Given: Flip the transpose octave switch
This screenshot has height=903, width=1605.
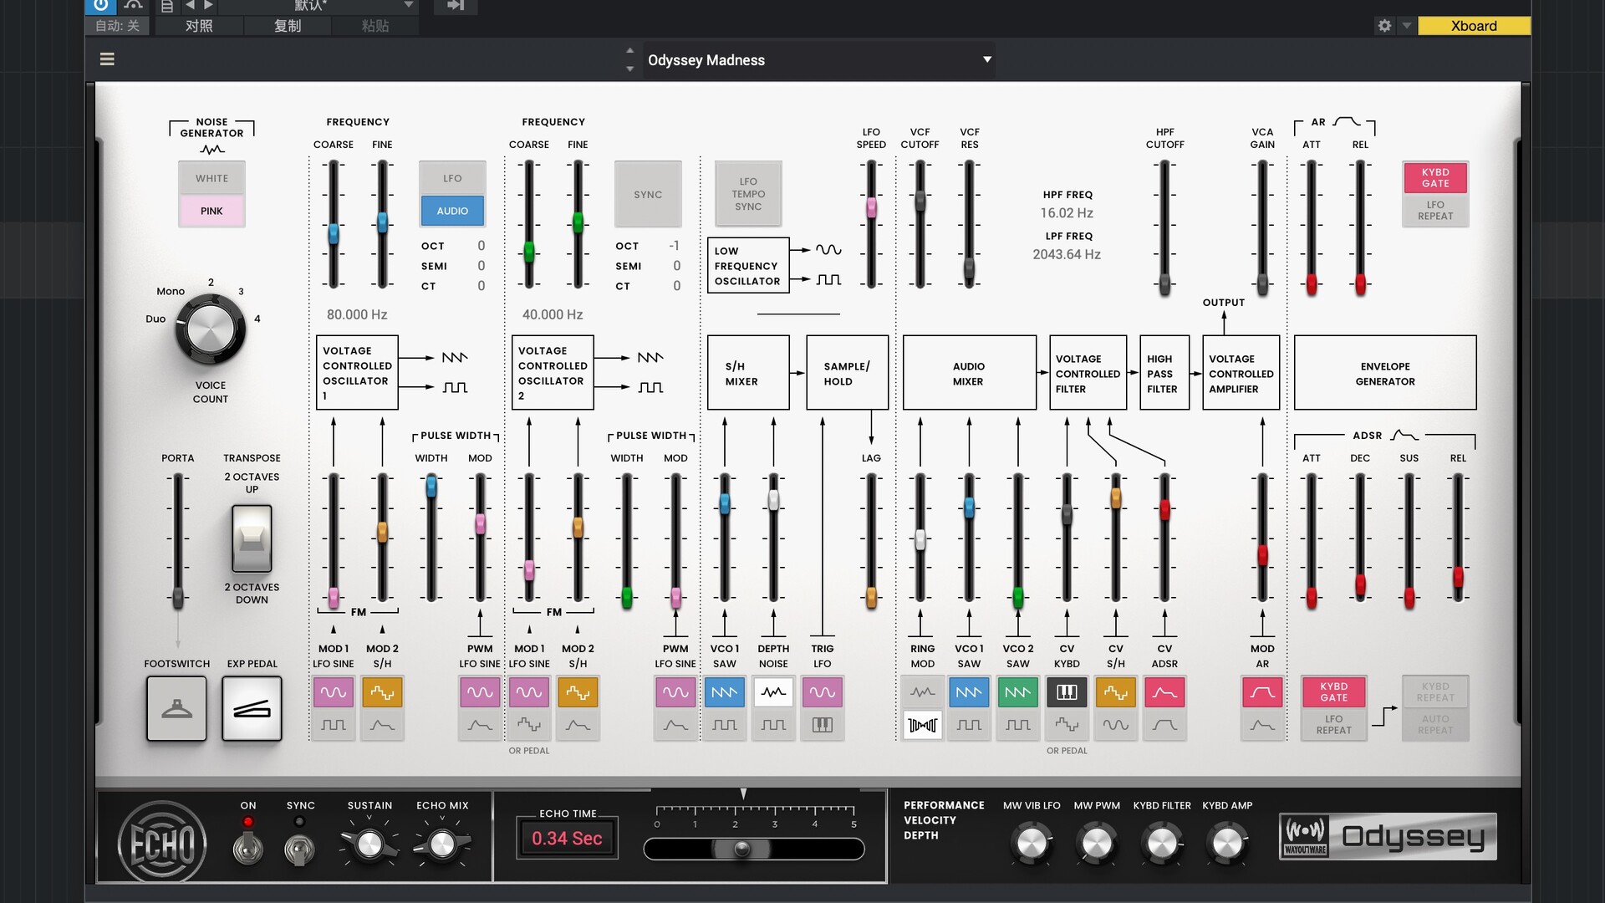Looking at the screenshot, I should (x=252, y=538).
